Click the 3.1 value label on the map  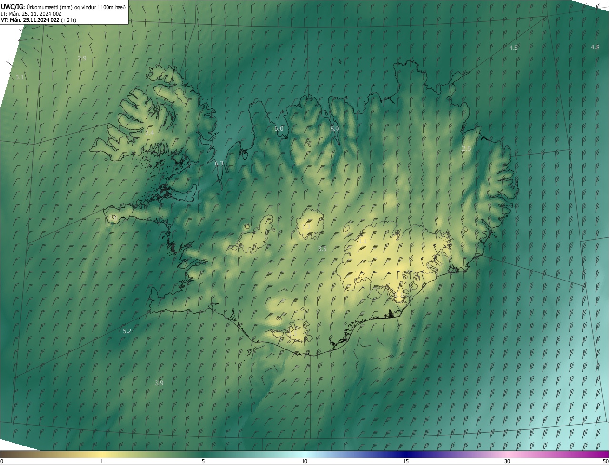(20, 77)
